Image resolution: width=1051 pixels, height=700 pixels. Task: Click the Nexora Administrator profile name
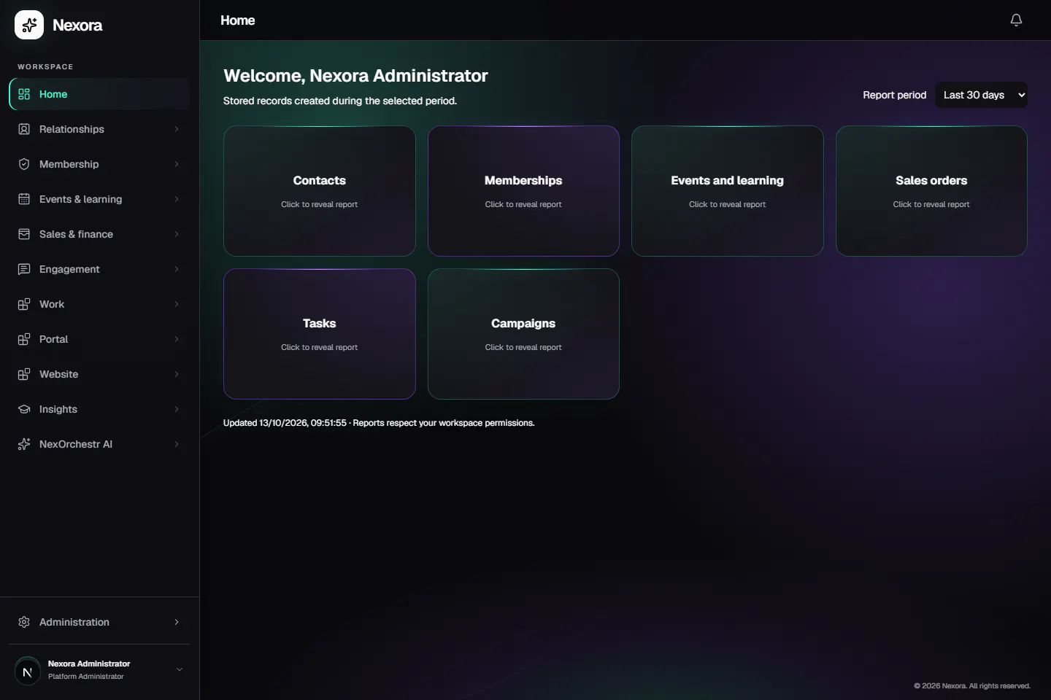click(x=89, y=664)
